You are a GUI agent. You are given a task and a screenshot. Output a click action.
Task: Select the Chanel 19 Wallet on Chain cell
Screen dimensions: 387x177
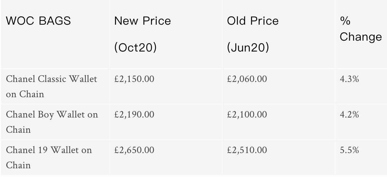tap(49, 157)
